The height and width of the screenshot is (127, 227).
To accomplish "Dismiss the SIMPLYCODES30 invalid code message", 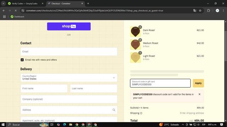I will [199, 94].
